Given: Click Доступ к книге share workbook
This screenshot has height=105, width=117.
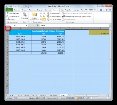Looking at the screenshot, I should coord(54,20).
